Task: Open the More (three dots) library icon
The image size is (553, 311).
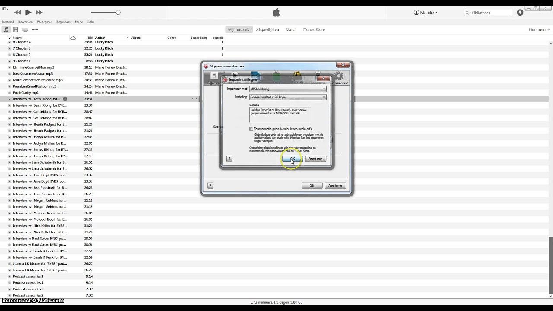Action: coord(35,29)
